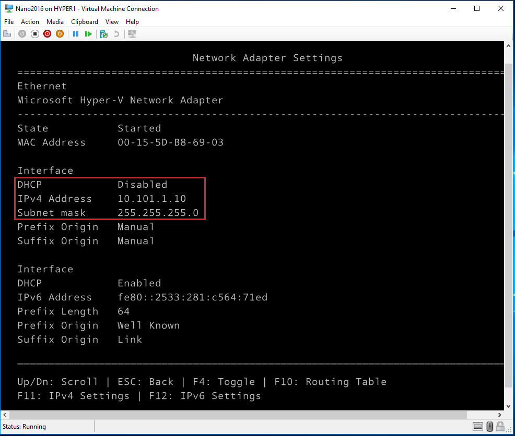The width and height of the screenshot is (515, 436).
Task: Click the horizontal scrollbar right arrow
Action: [500, 415]
